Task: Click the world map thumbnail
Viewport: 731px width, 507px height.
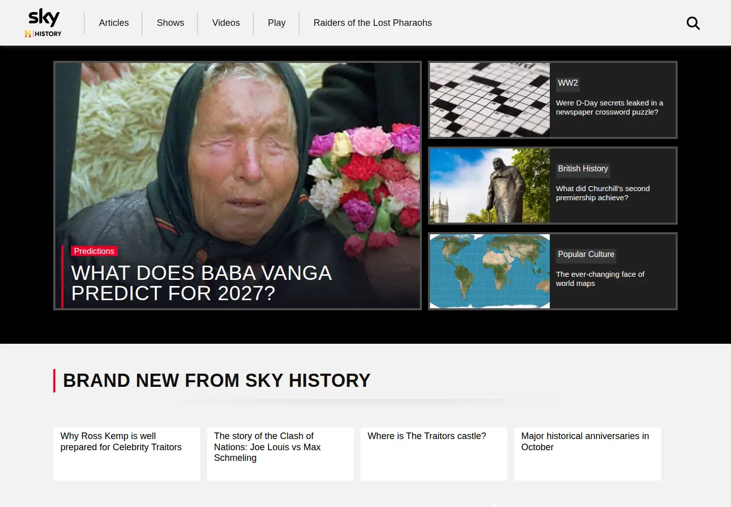Action: point(490,271)
